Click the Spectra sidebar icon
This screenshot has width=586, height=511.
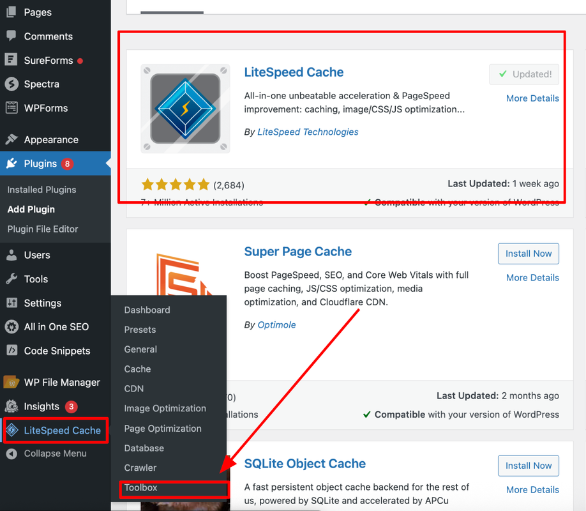coord(11,84)
